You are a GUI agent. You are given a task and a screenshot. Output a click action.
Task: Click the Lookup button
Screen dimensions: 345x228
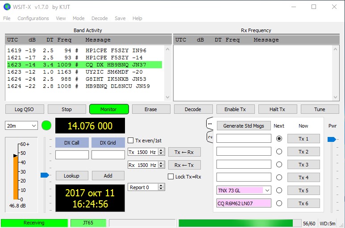[x=72, y=176]
